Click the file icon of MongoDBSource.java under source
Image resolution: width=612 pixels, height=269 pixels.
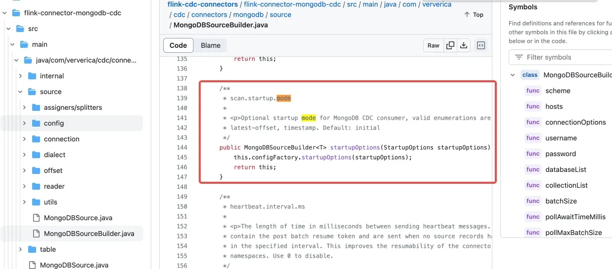point(36,218)
